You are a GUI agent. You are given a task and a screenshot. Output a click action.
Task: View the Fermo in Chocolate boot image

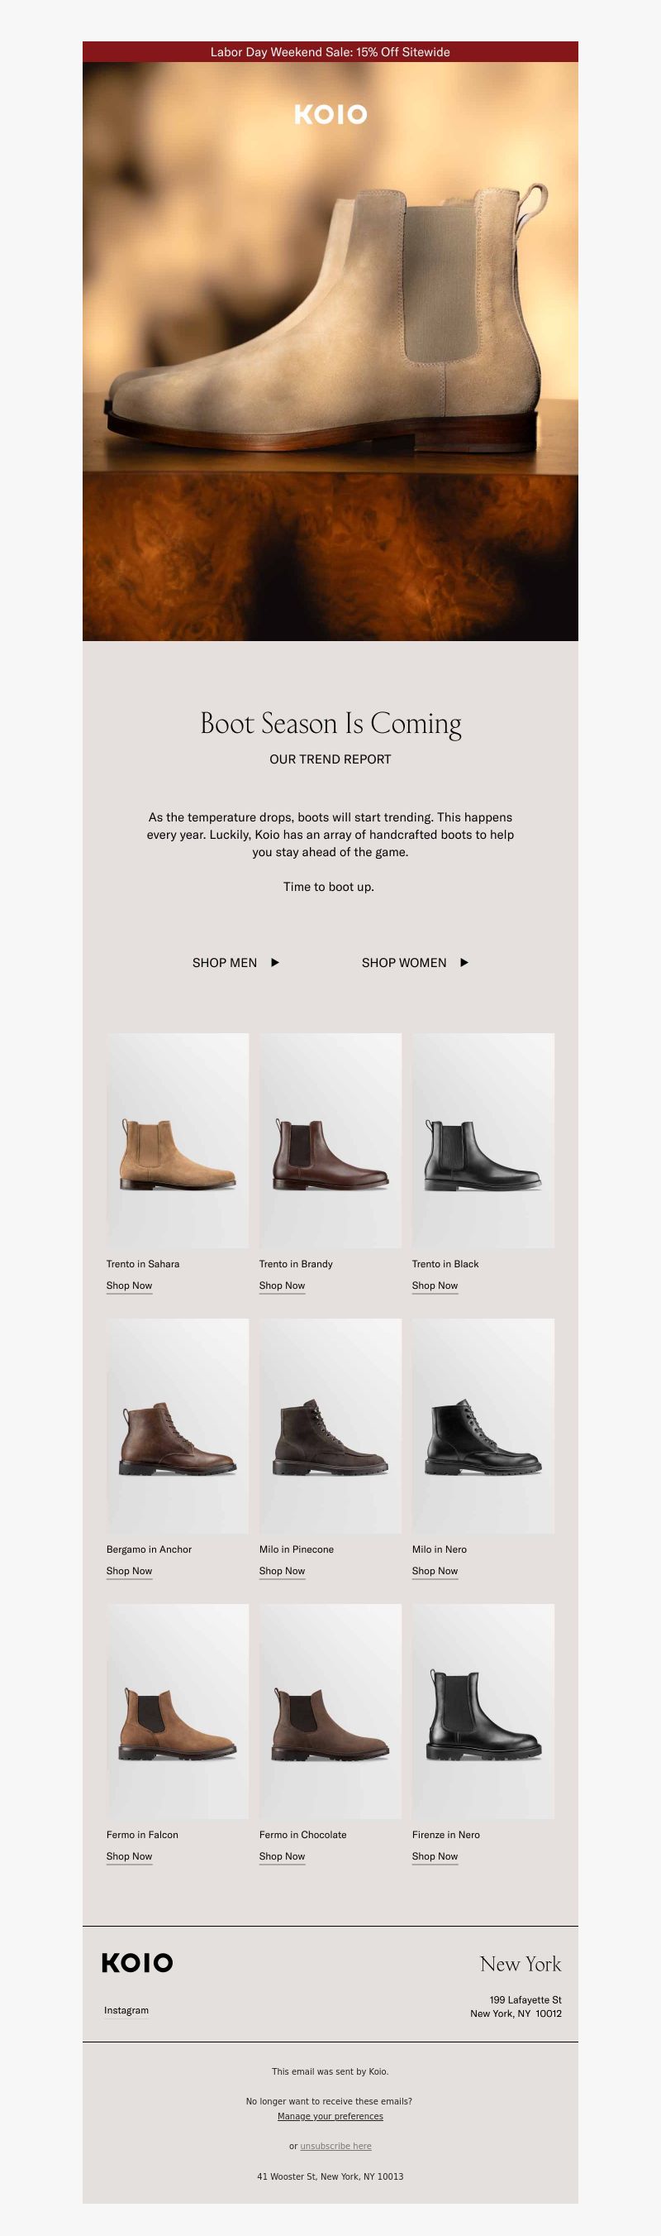tap(330, 1711)
